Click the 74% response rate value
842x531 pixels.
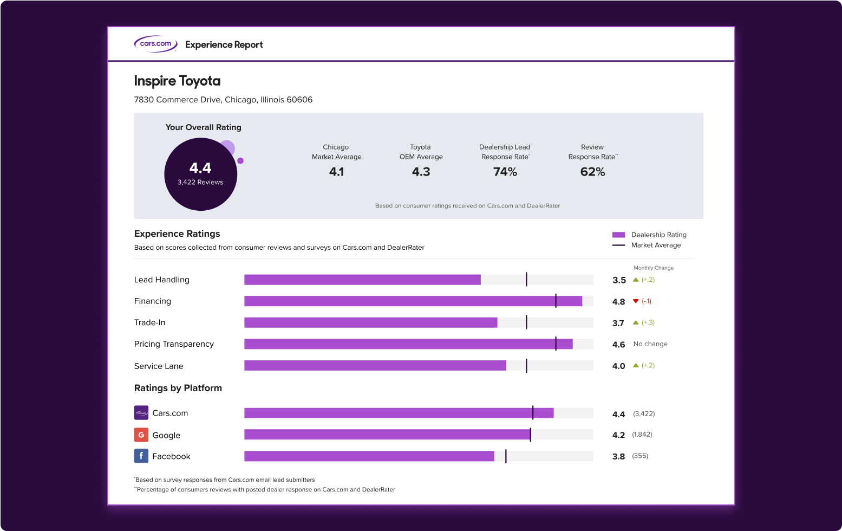(x=505, y=172)
